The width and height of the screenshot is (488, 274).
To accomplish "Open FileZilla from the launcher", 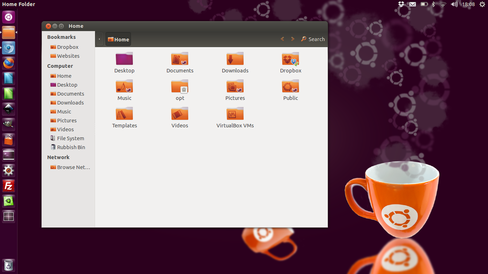I will (x=9, y=186).
